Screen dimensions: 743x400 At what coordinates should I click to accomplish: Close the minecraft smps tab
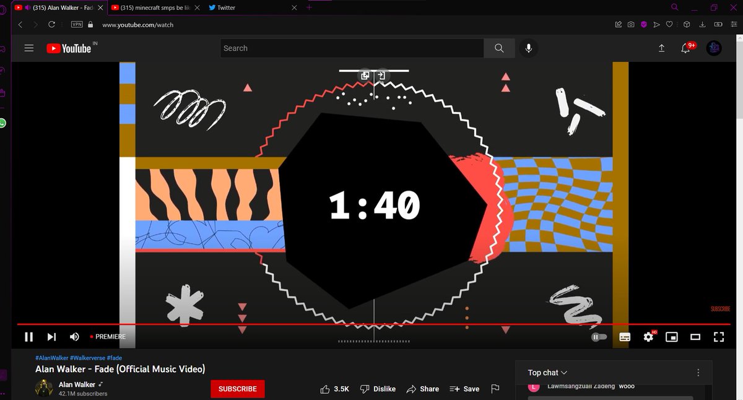click(196, 7)
